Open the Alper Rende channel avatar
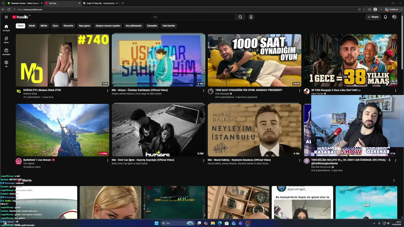 tap(306, 91)
